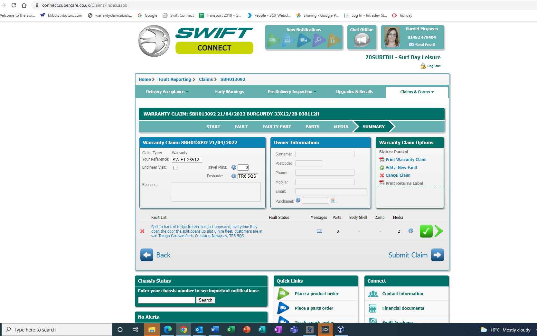Click Print Warranty Claim link

pyautogui.click(x=406, y=160)
